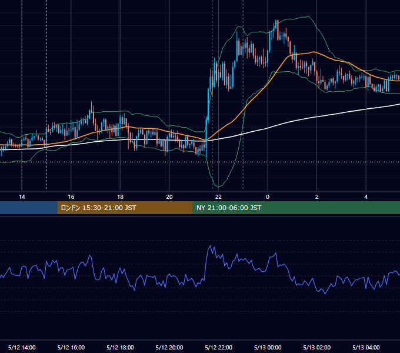Select the NY 21:00-06:00 JST session bar

[x=296, y=208]
